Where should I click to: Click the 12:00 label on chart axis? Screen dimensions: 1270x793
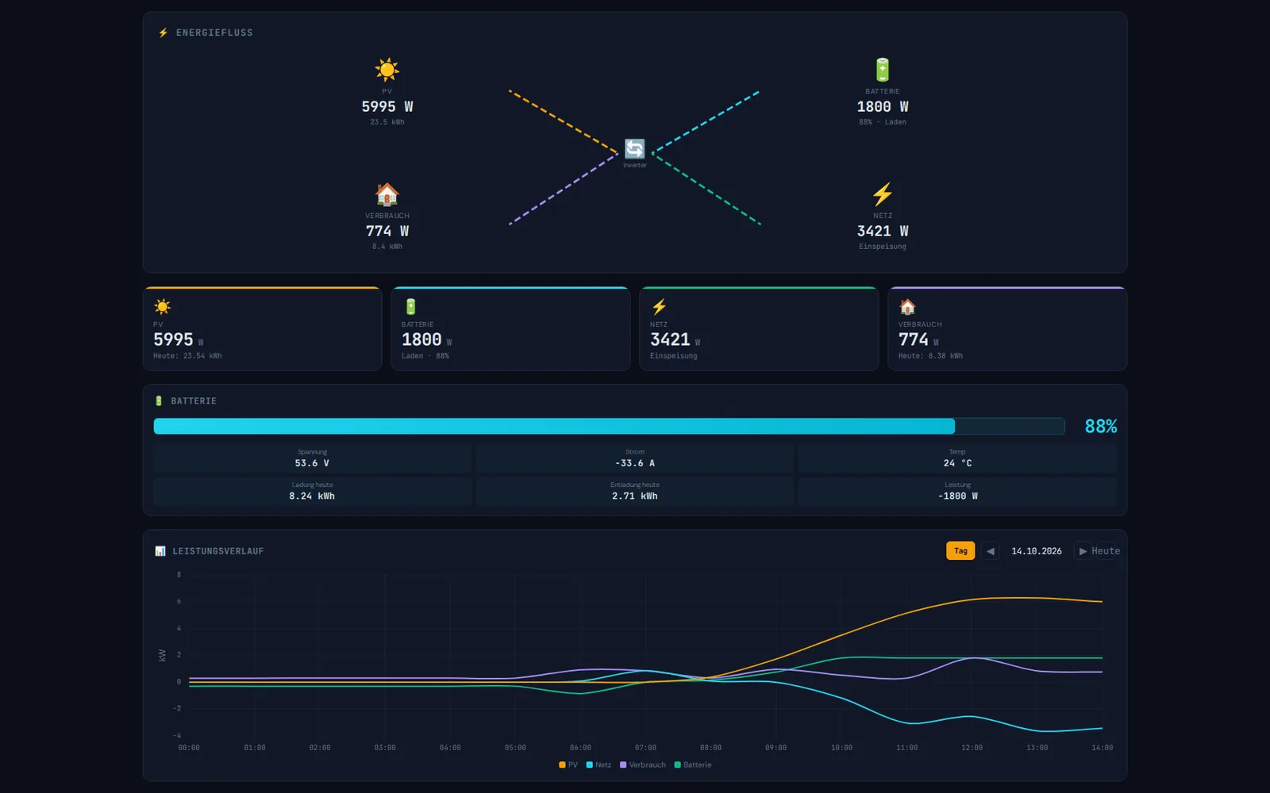[x=972, y=748]
